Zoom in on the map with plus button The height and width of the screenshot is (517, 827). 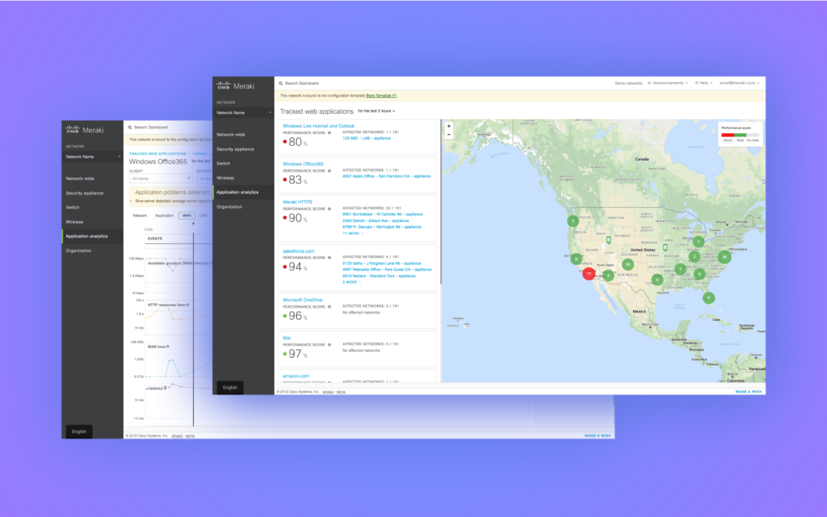pos(449,127)
